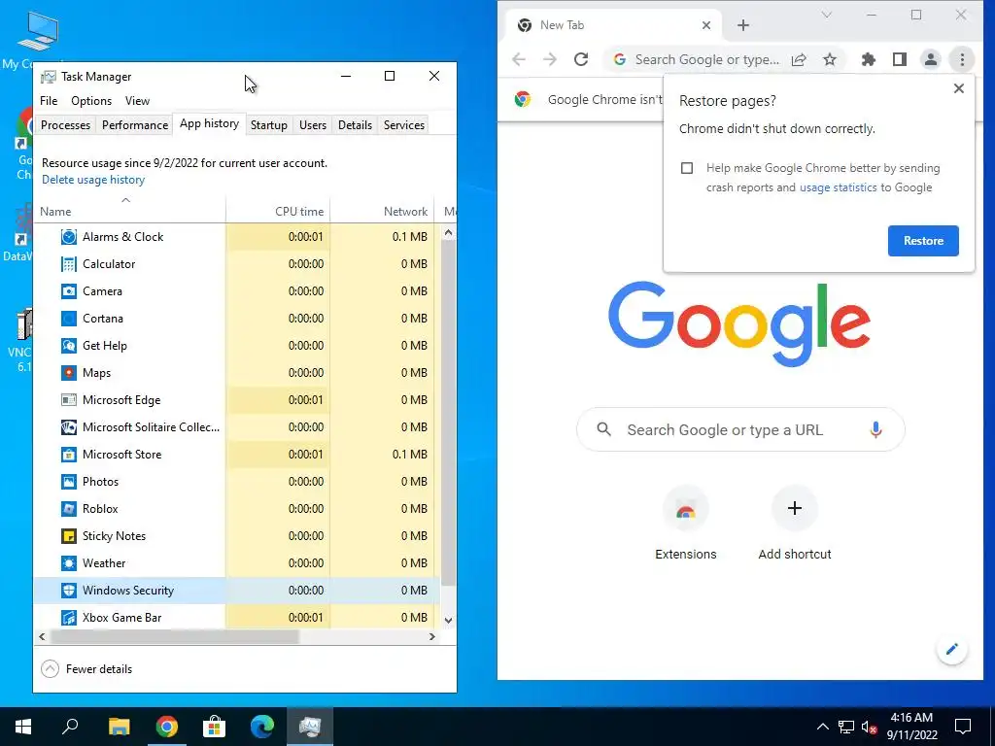Click the voice search microphone icon
Viewport: 995px width, 746px height.
click(875, 429)
